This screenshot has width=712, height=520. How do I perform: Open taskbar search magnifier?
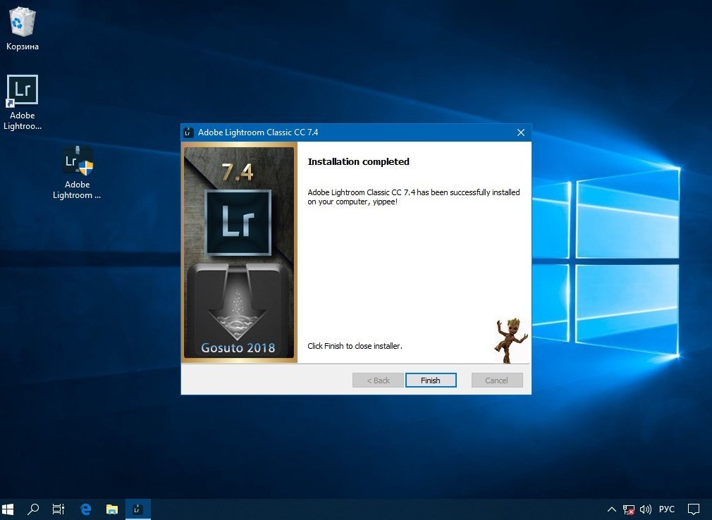[x=33, y=509]
